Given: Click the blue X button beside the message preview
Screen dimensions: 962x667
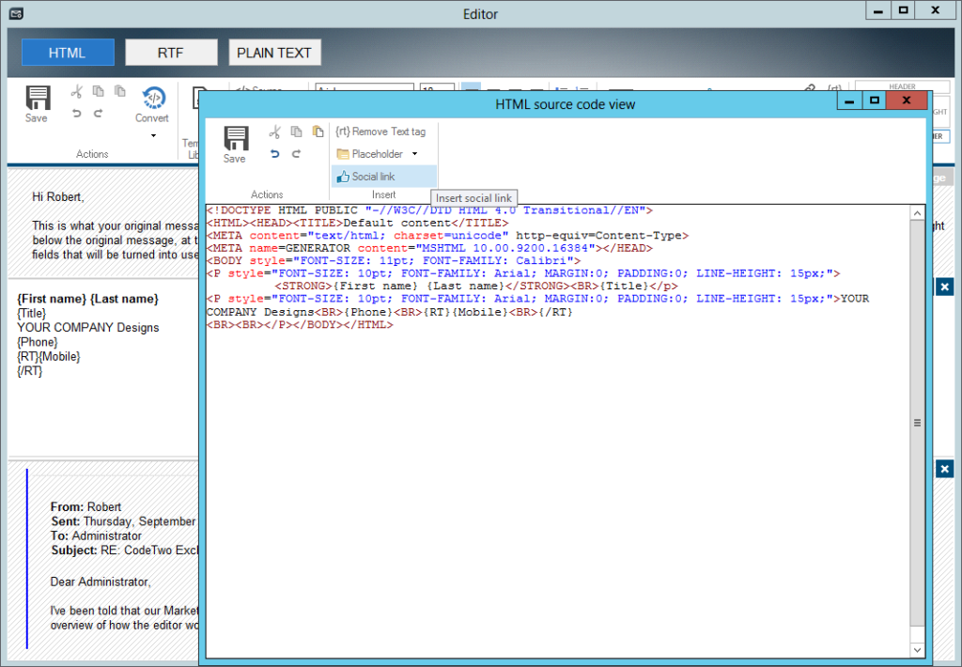Looking at the screenshot, I should [944, 287].
